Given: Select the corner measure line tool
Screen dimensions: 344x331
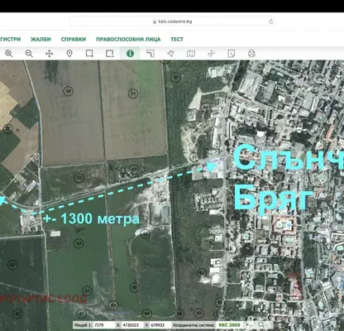Looking at the screenshot, I should pyautogui.click(x=150, y=53).
